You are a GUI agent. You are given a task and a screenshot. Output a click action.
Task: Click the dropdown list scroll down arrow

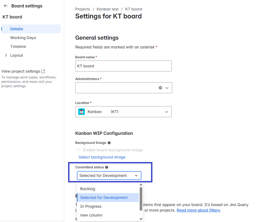(141, 219)
